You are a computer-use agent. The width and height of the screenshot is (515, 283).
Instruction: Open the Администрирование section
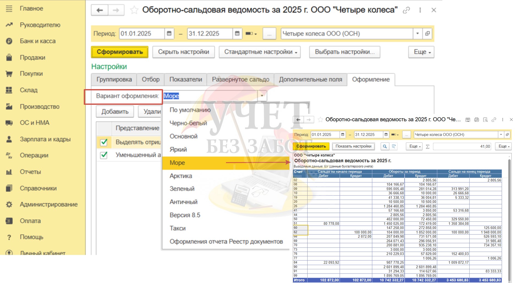[x=48, y=204]
